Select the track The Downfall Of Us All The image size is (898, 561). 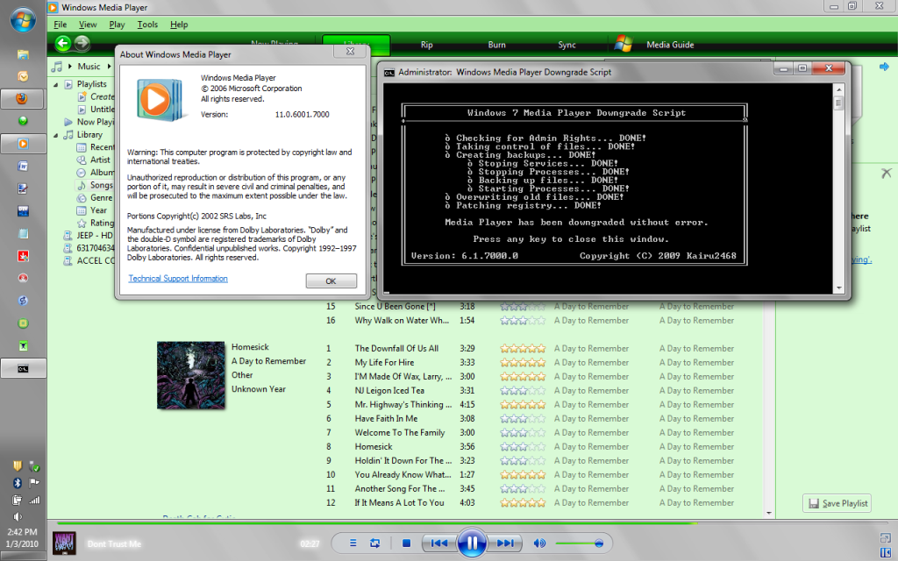(396, 348)
